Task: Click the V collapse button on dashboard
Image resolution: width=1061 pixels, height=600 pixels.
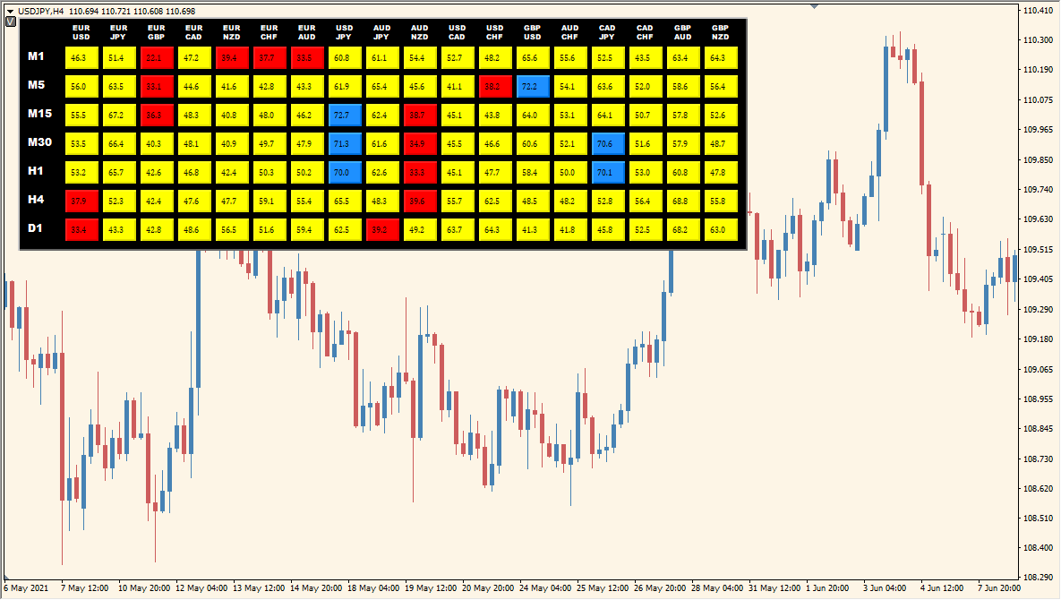Action: (x=11, y=22)
